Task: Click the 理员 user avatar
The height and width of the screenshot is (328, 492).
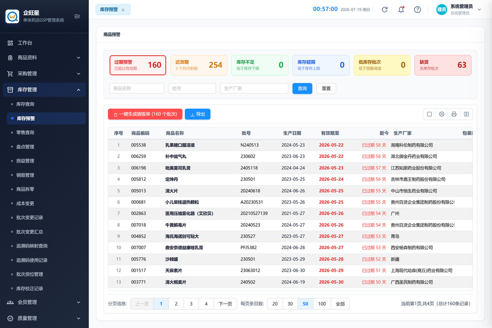Action: pos(442,10)
